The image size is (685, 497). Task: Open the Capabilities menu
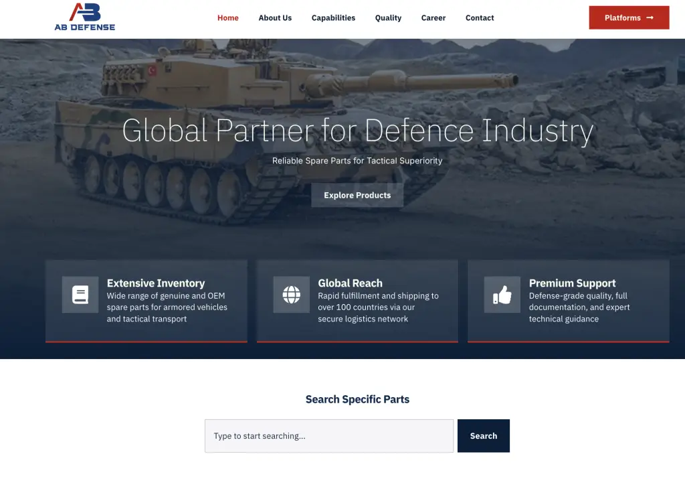coord(333,18)
